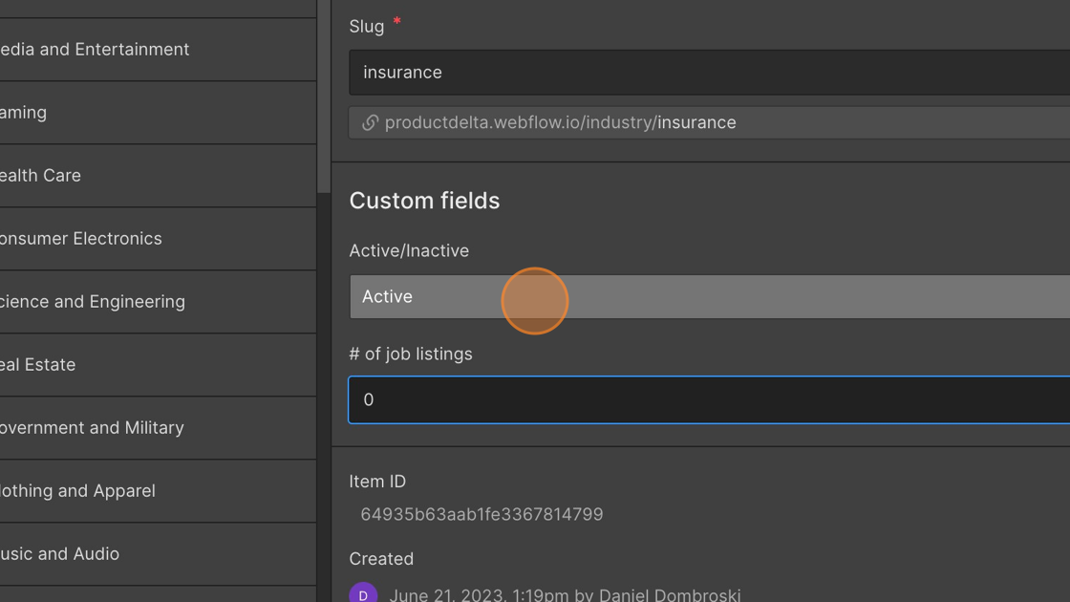Open the Active/Inactive dropdown
This screenshot has height=602, width=1070.
pos(710,297)
